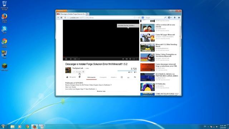The image size is (229, 129).
Task: Reload the page with the refresh icon
Action: (x=139, y=18)
